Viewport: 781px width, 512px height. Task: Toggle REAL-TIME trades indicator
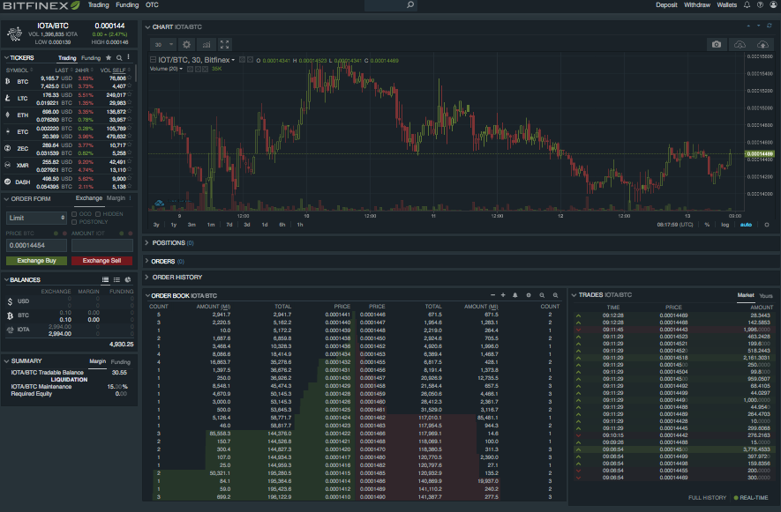[751, 498]
